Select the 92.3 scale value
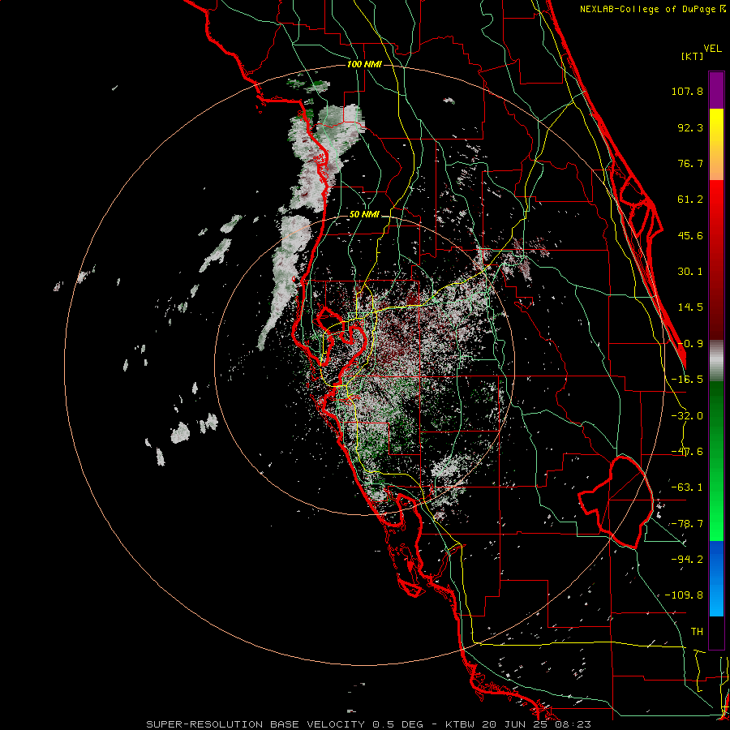Screen dimensions: 730x730 click(690, 127)
